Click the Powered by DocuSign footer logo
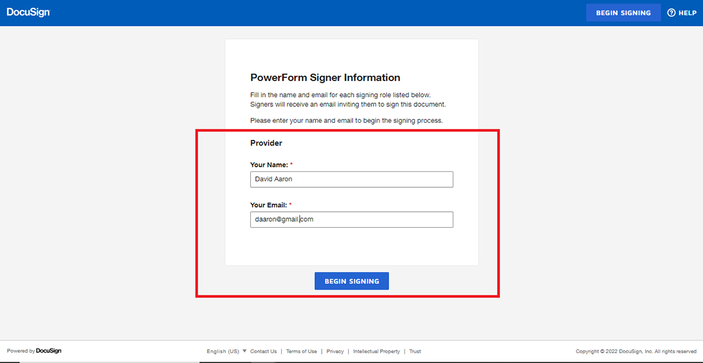 34,351
